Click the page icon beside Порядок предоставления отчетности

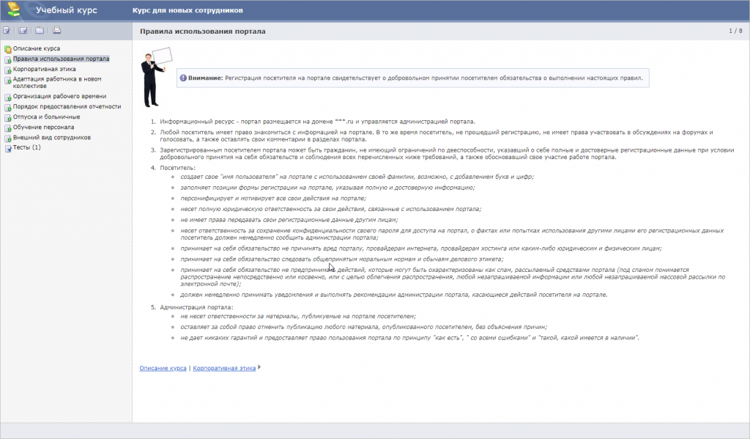point(7,107)
